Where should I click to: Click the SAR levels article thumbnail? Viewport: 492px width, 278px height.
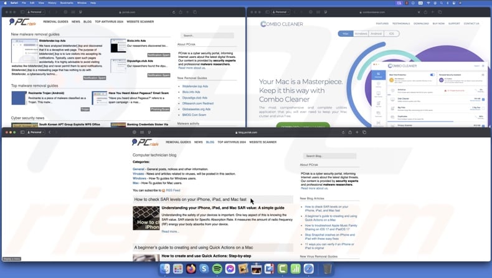coord(146,218)
